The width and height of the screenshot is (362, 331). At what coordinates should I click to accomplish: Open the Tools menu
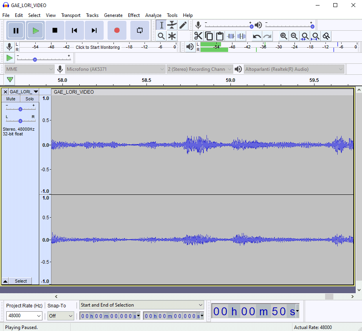point(172,15)
